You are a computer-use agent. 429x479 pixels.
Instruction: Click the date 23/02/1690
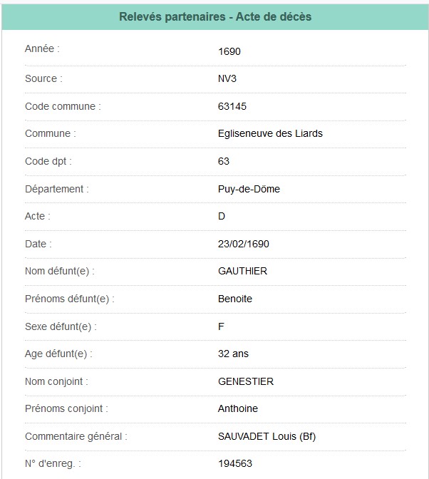(244, 244)
